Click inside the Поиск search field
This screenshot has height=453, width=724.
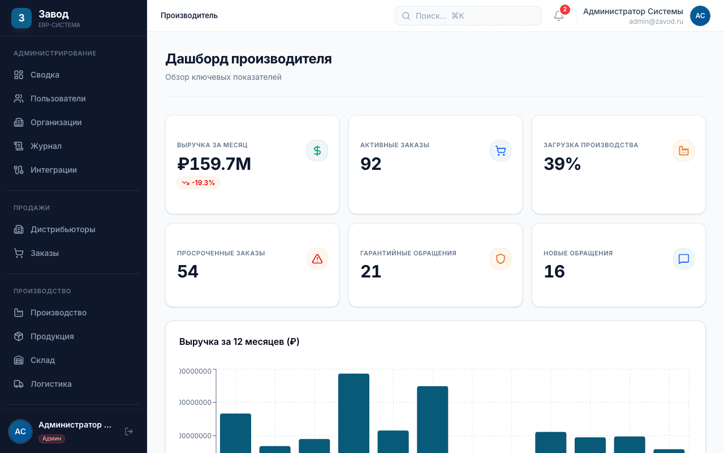(468, 15)
